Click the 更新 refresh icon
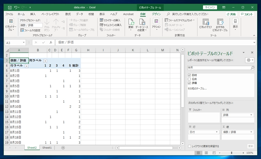Image resolution: width=261 pixels, height=159 pixels. 131,22
